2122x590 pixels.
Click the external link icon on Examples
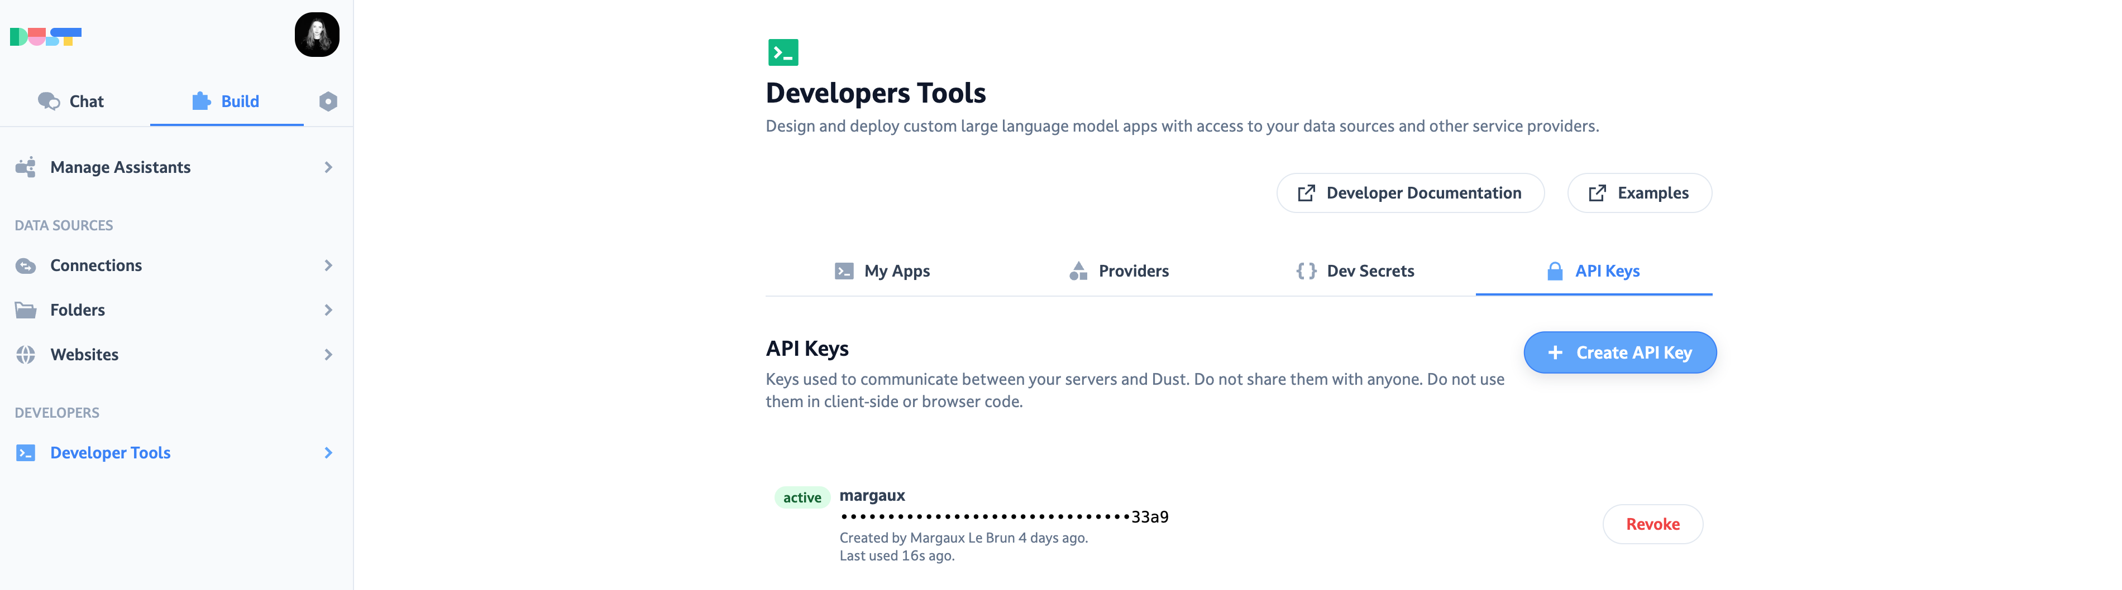pos(1597,194)
